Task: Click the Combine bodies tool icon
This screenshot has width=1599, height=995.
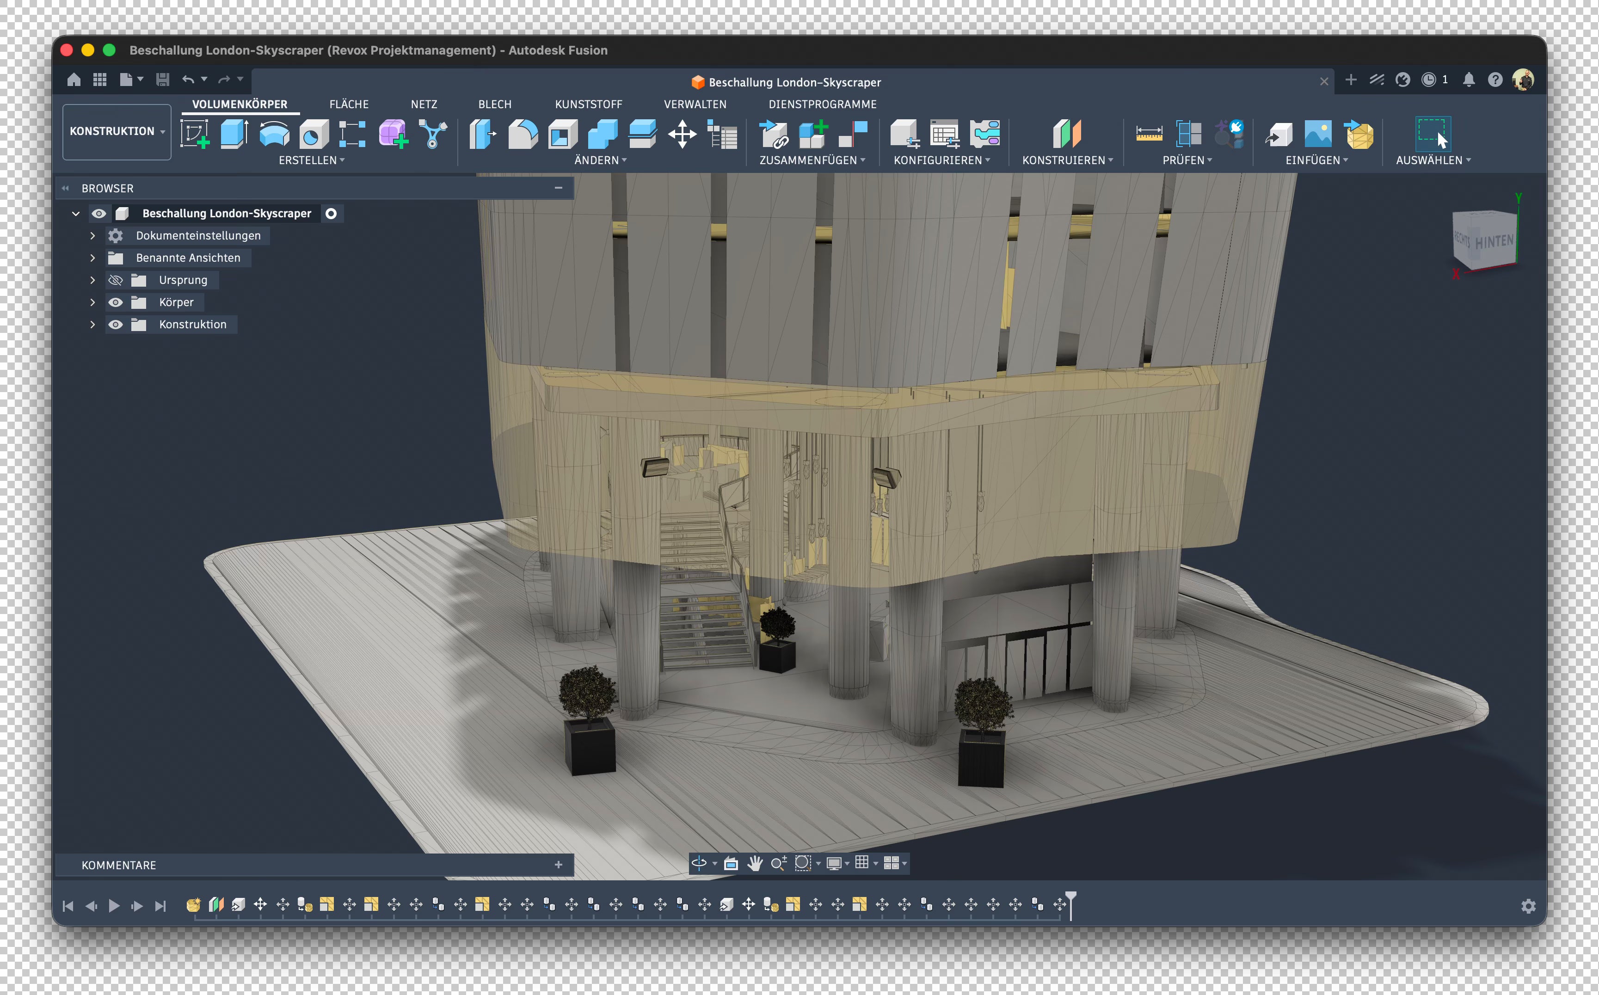Action: click(602, 134)
